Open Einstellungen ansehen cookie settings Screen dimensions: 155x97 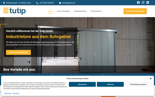click(138, 84)
